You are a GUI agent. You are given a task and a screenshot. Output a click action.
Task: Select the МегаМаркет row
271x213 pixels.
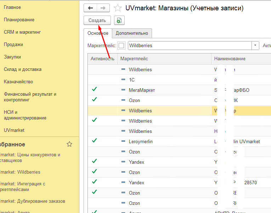(x=179, y=90)
